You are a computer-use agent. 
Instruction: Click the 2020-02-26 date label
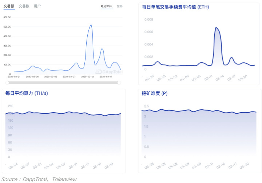point(32,77)
